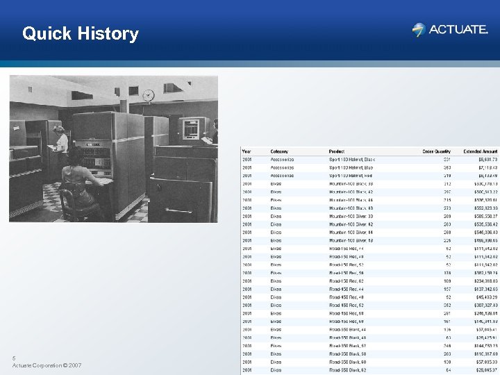The height and width of the screenshot is (375, 500).
Task: Select the Mountain-100 Silver, 38 cell
Action: click(351, 216)
